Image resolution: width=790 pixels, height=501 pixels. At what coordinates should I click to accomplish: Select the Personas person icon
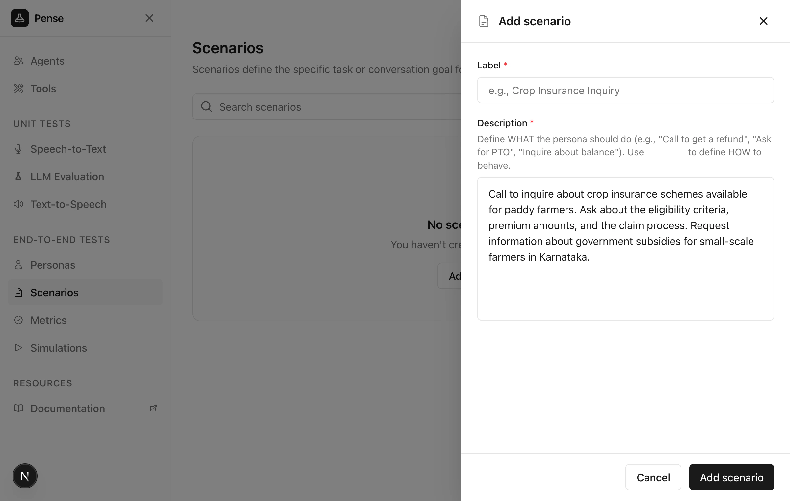(x=19, y=265)
